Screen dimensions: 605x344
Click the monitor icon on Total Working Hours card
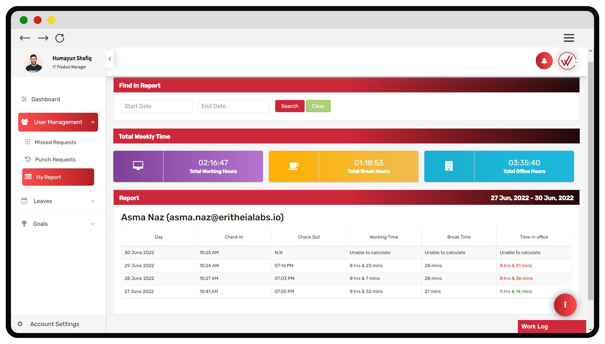click(x=138, y=166)
